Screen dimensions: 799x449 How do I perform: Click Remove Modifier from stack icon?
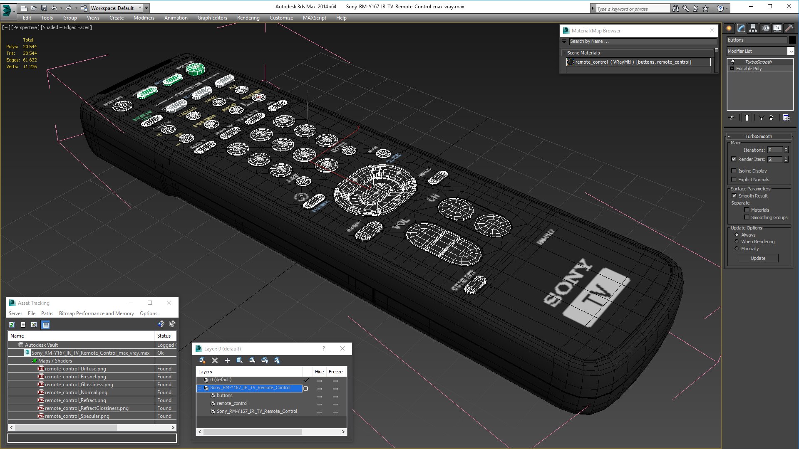click(772, 118)
